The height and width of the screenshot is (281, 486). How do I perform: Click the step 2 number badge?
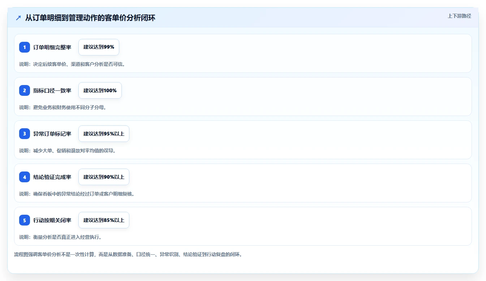point(25,90)
